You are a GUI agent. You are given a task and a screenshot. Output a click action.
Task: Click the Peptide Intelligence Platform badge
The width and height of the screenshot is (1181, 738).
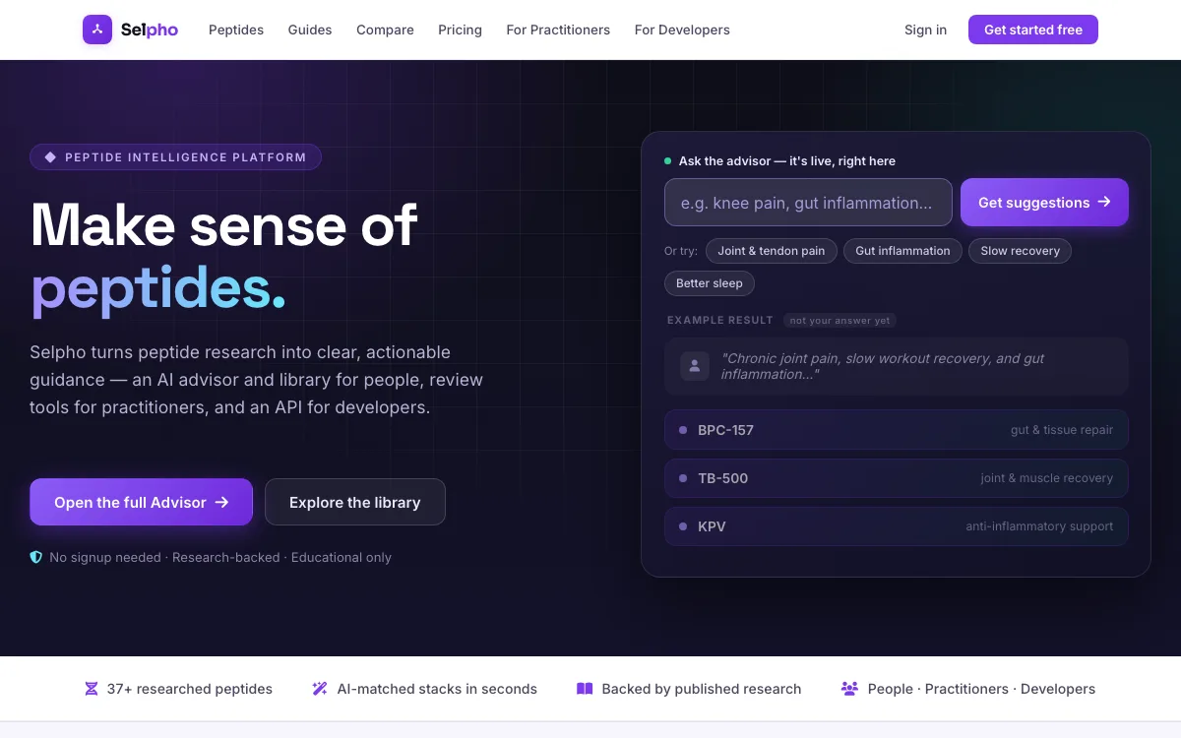[x=175, y=157]
